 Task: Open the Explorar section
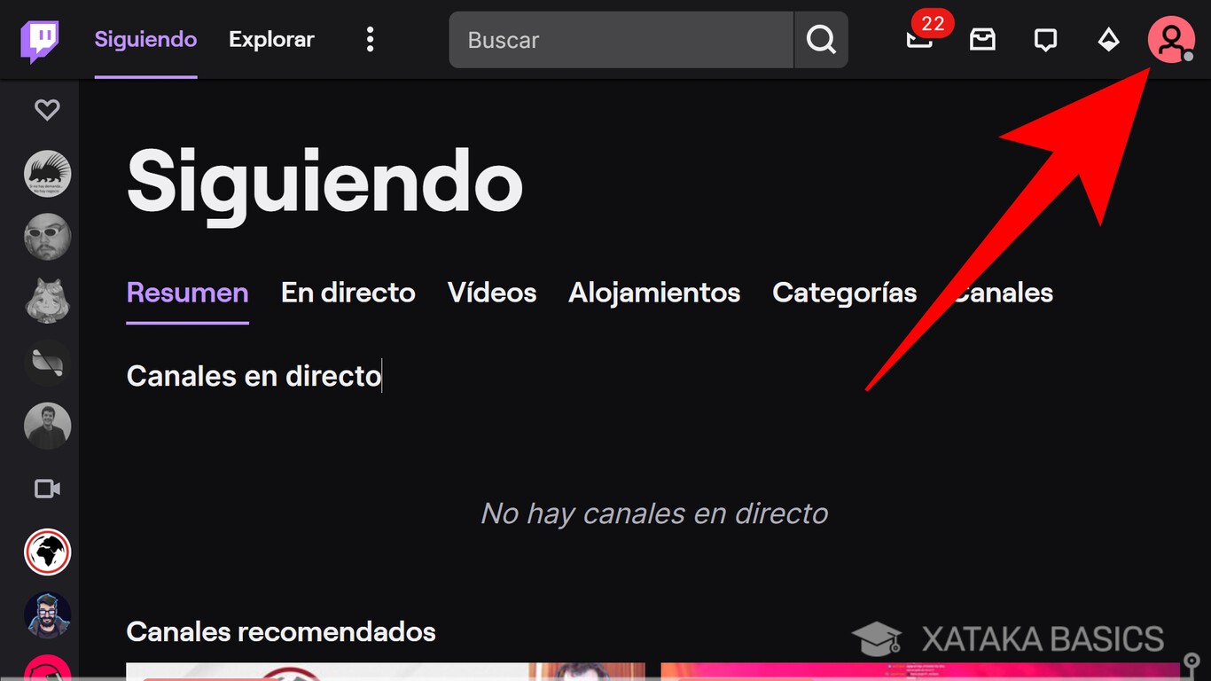pyautogui.click(x=271, y=39)
